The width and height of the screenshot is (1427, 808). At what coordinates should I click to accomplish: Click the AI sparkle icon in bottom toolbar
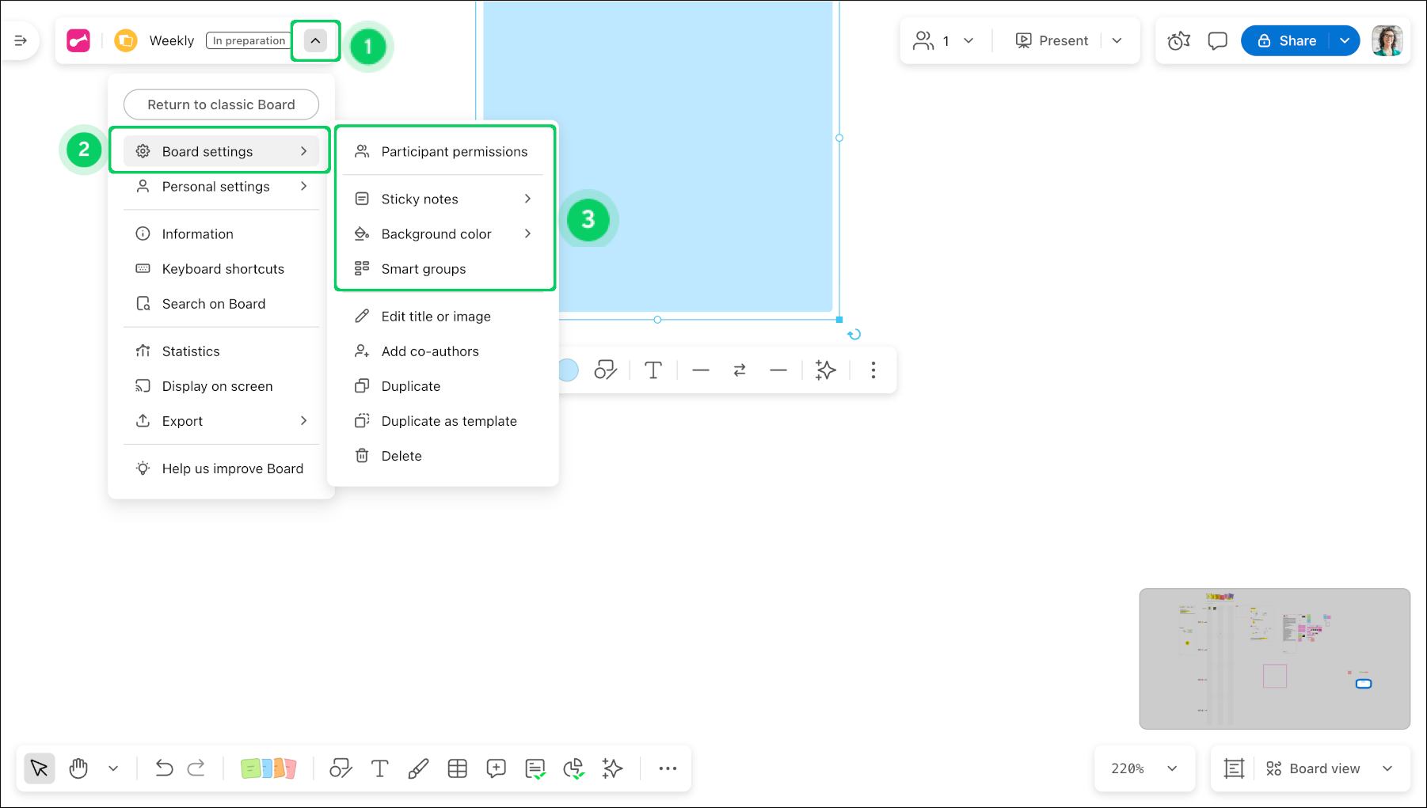click(x=612, y=768)
